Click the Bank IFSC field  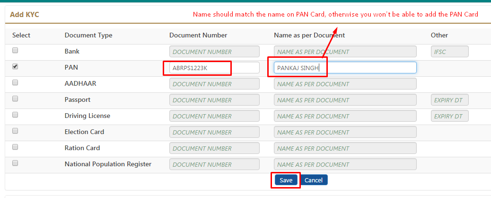[450, 52]
